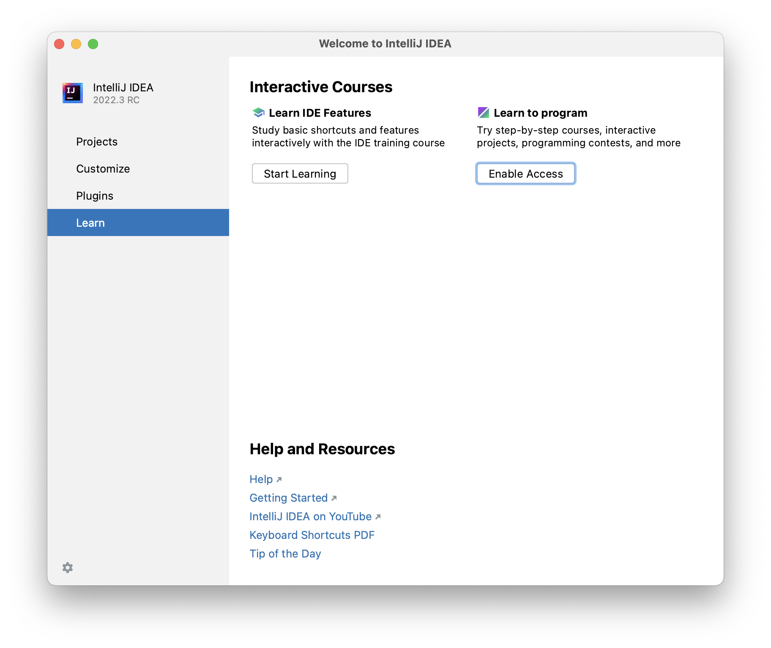Click Enable Access for programming courses
This screenshot has width=771, height=648.
click(x=525, y=173)
